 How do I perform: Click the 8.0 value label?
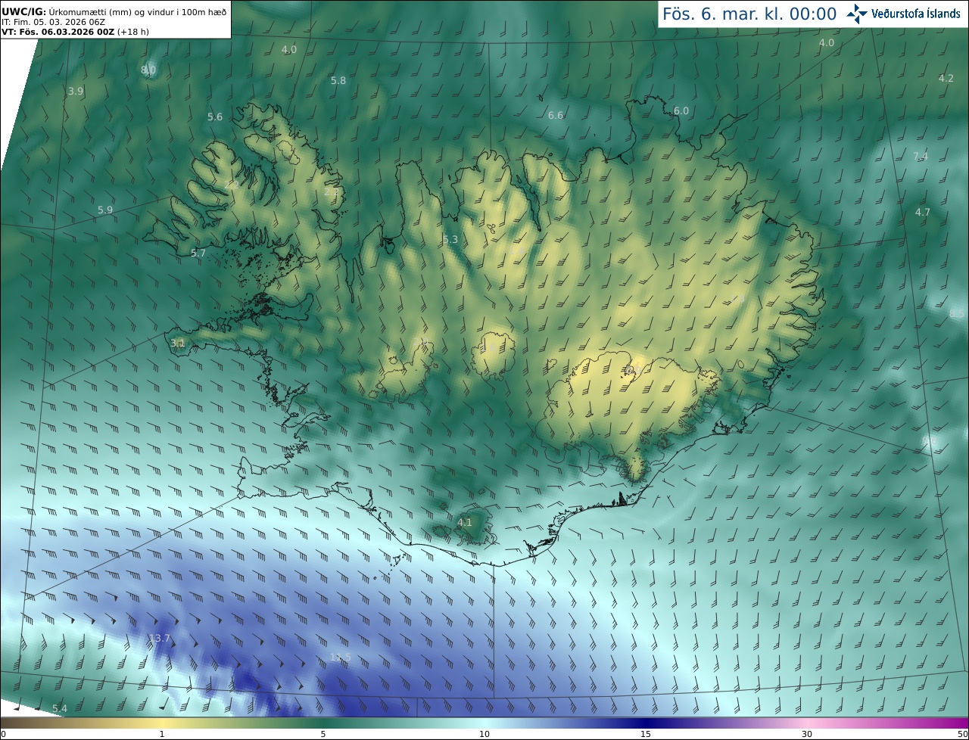pyautogui.click(x=148, y=70)
